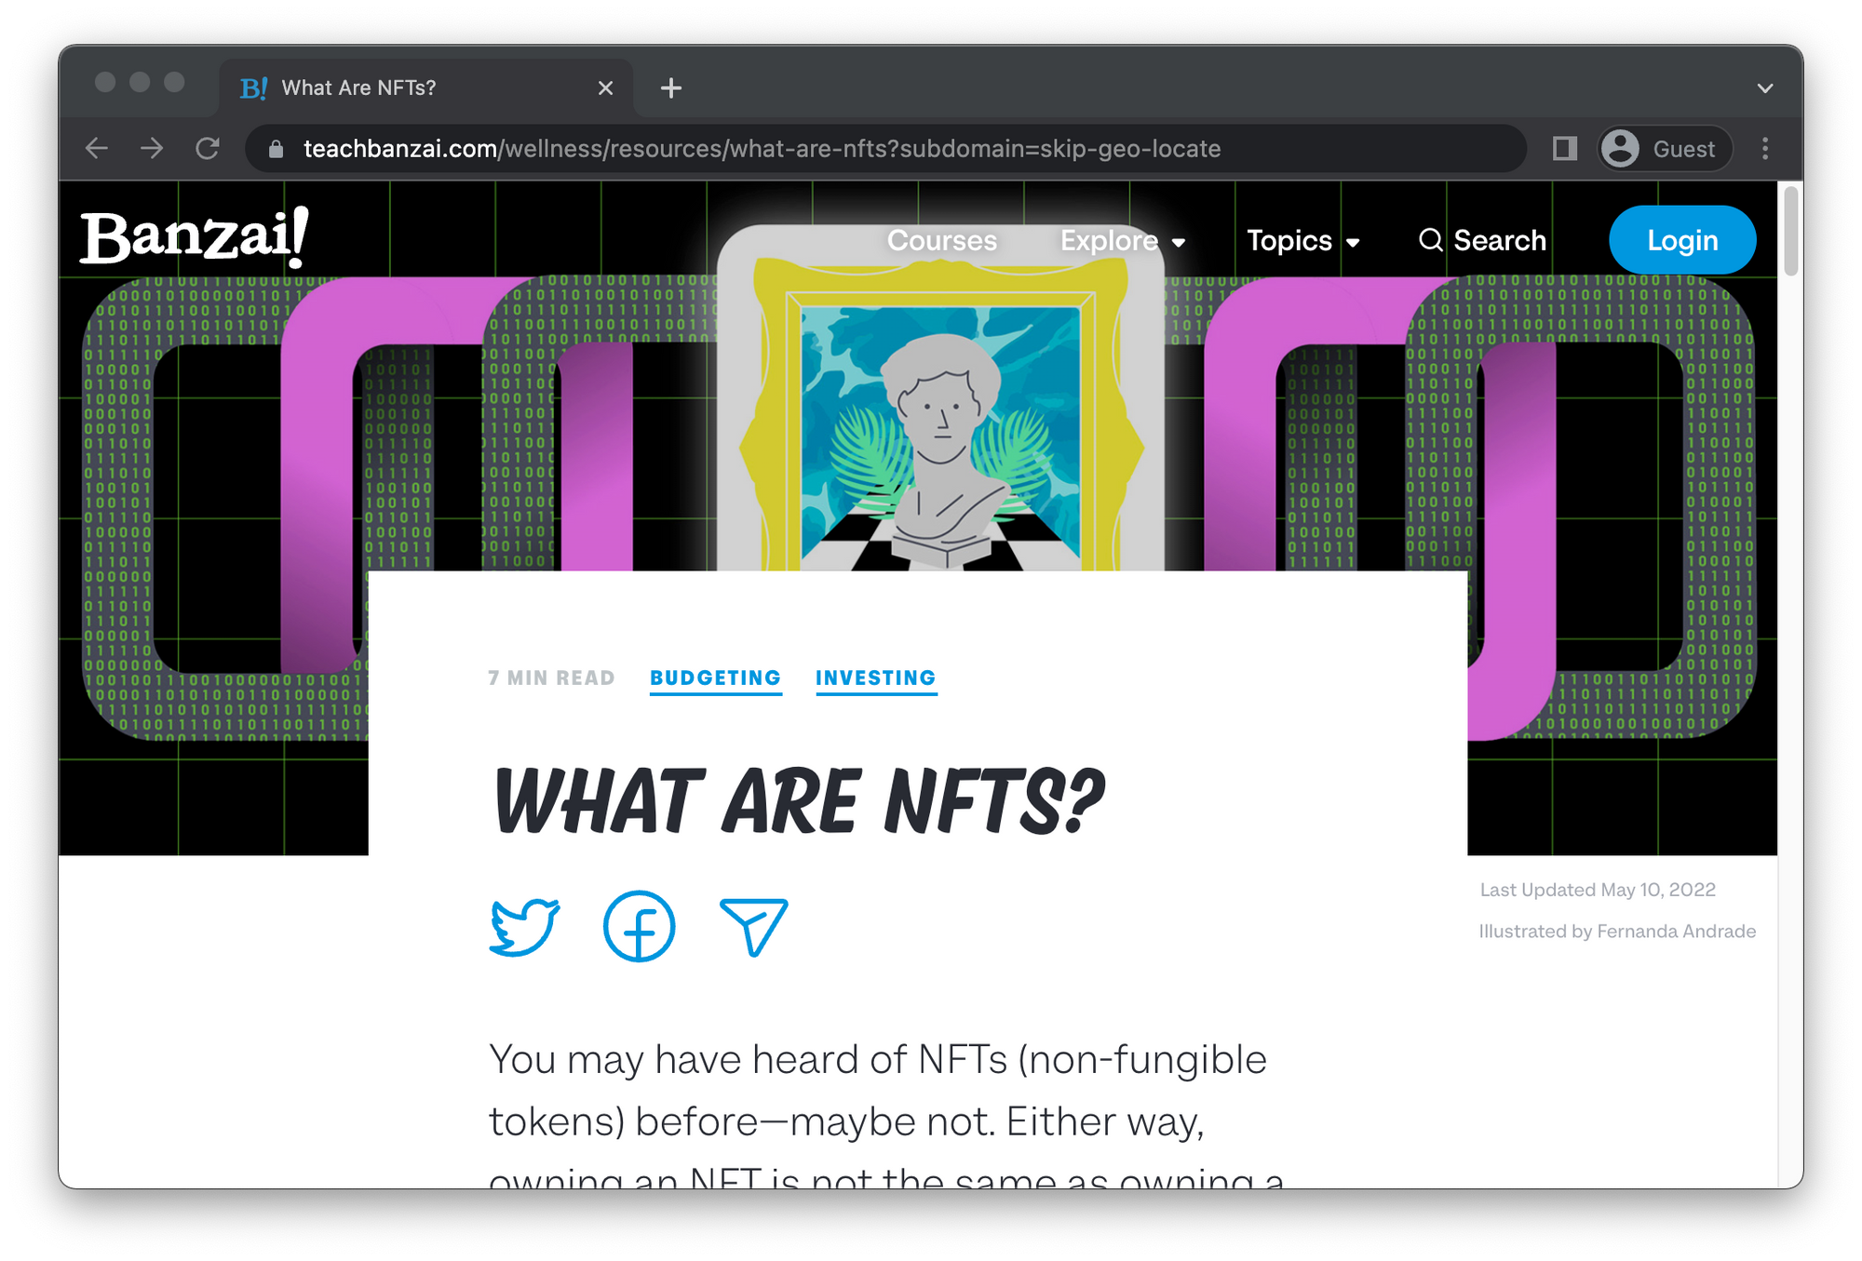Click the browser reload icon
Screen dimensions: 1862x1261
[208, 149]
